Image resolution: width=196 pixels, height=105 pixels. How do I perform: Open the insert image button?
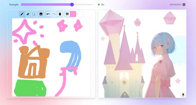[x=41, y=14]
